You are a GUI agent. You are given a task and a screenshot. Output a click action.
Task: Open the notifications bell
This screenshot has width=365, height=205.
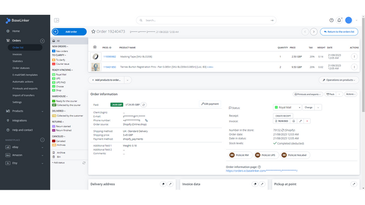tap(339, 20)
